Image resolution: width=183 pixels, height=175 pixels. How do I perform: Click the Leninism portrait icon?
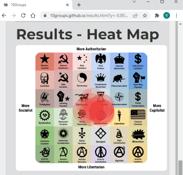pyautogui.click(x=44, y=78)
